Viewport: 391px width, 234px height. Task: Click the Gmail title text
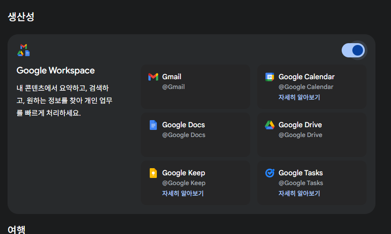[x=172, y=77]
